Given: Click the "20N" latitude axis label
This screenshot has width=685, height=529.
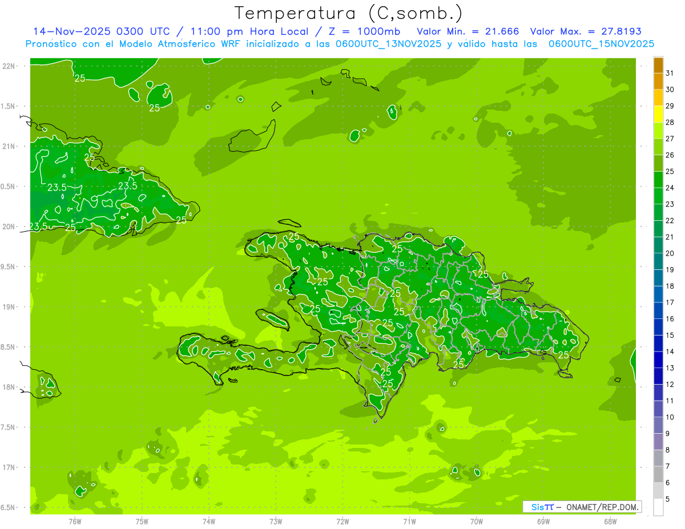Looking at the screenshot, I should [9, 227].
